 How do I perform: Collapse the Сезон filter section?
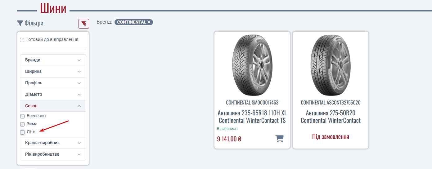(53, 106)
